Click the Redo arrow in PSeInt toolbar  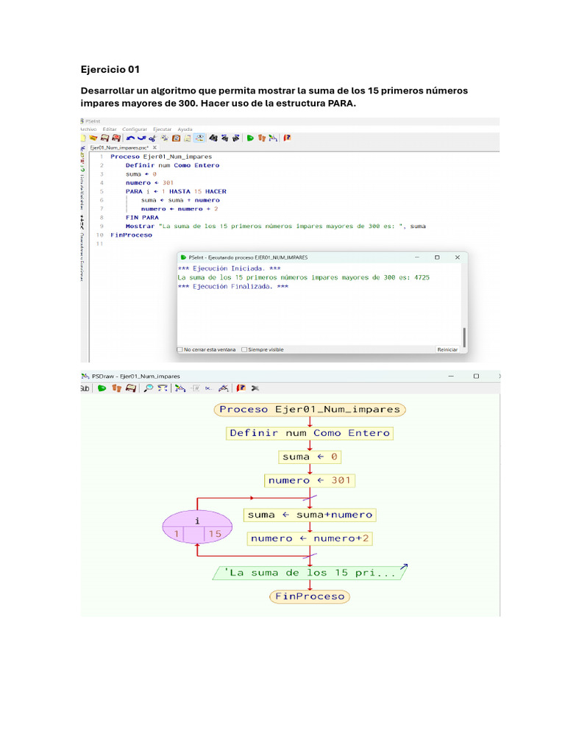point(141,138)
